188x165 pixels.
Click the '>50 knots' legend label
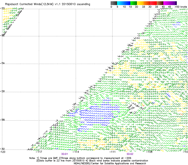click(181, 7)
